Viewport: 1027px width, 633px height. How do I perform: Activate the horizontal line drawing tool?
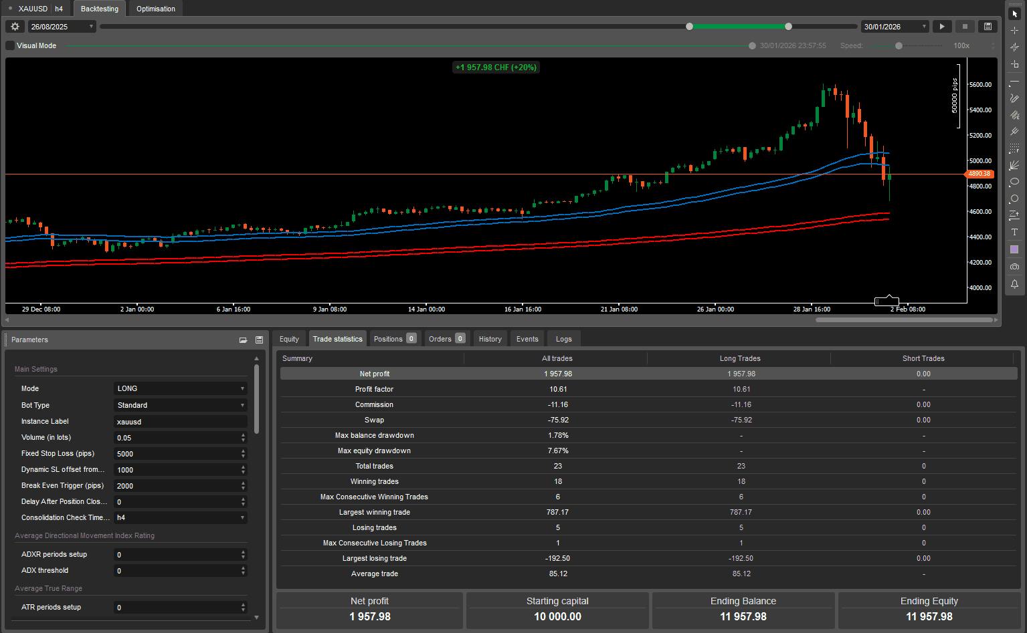pyautogui.click(x=1014, y=81)
